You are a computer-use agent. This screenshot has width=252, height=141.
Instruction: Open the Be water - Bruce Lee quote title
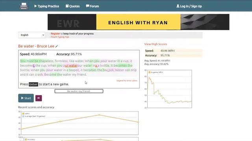click(36, 46)
